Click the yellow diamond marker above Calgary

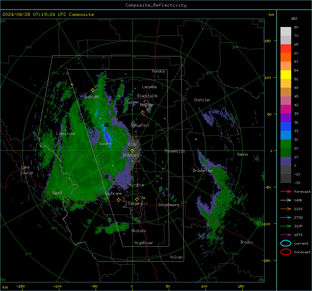click(137, 199)
